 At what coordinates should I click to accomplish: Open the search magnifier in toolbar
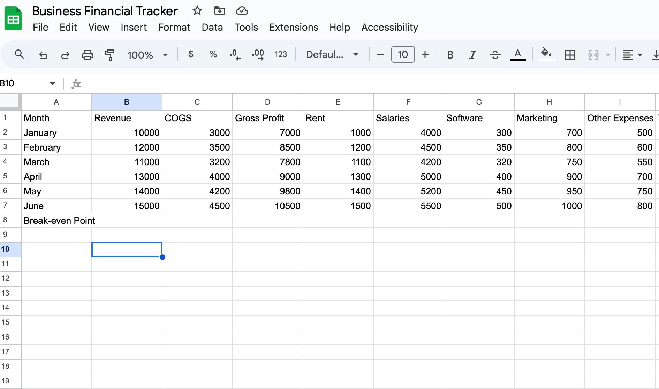coord(19,55)
